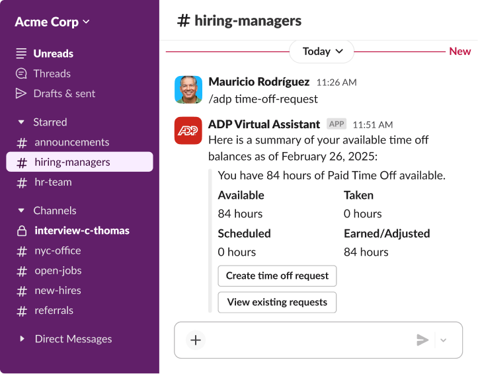The image size is (478, 374).
Task: Click the hash icon beside nyc-office
Action: [x=22, y=251]
